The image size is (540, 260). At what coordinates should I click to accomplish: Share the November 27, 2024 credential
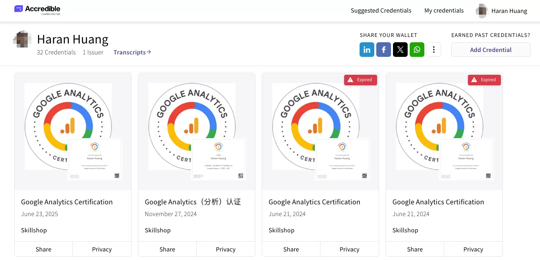(x=167, y=249)
